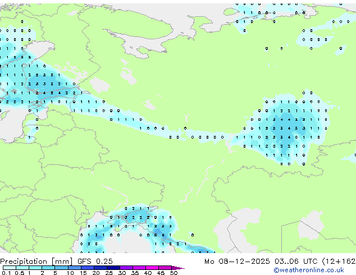Select the legend swatch between 30 and 35
The height and width of the screenshot is (275, 356).
[x=126, y=268]
